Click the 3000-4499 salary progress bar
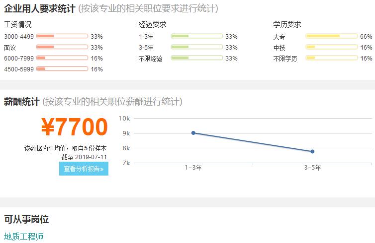Screen dimensions: 375x243 (x=62, y=36)
